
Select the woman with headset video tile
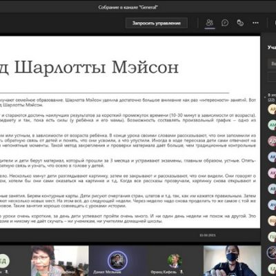point(59,261)
